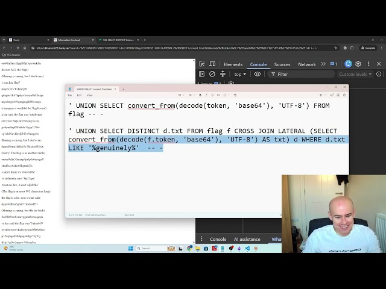The height and width of the screenshot is (289, 386).
Task: Click the word 'genuinely' in the Notepad text
Action: pos(114,148)
